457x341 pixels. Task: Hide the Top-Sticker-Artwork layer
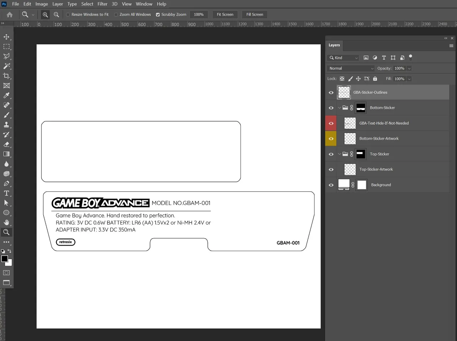click(x=331, y=170)
